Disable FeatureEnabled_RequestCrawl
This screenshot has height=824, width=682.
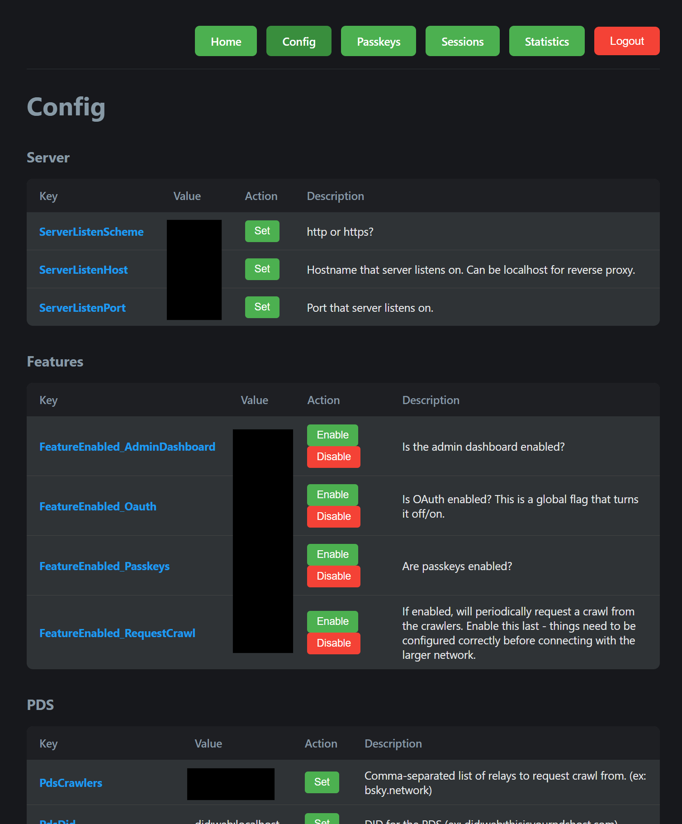[x=333, y=643]
